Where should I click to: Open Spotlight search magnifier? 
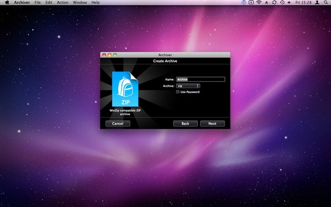click(x=325, y=3)
